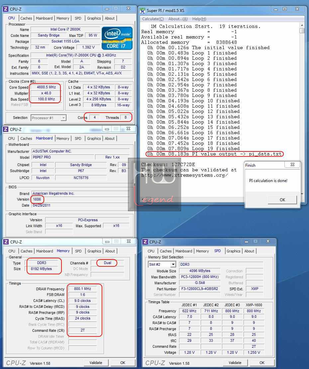309x369 pixels.
Task: Open the About menu in Super PI
Action: [x=178, y=19]
